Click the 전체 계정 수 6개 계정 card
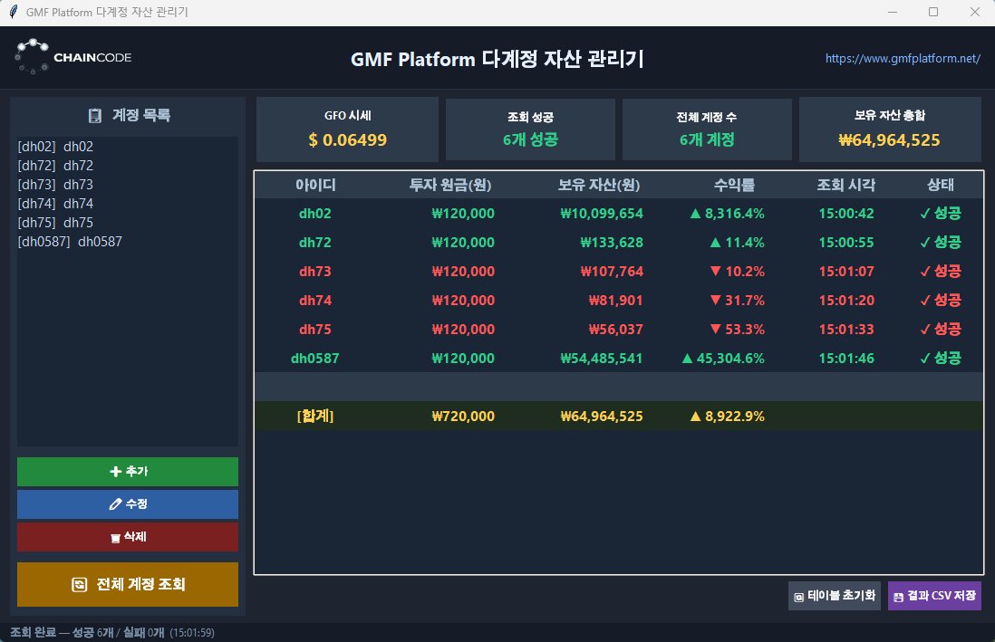 (707, 129)
